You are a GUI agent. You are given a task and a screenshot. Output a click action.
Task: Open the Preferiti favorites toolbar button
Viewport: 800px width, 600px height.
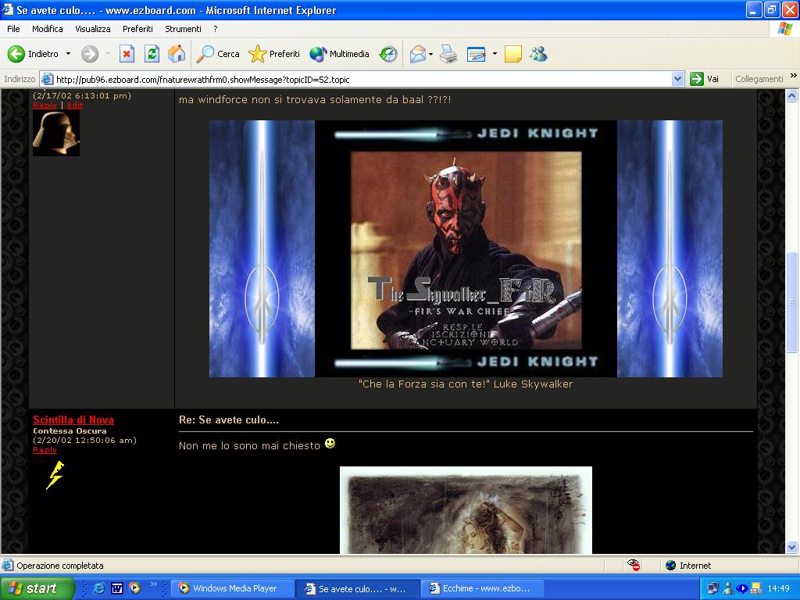click(x=274, y=54)
